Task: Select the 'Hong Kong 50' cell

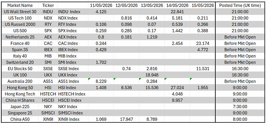Action: pos(20,88)
